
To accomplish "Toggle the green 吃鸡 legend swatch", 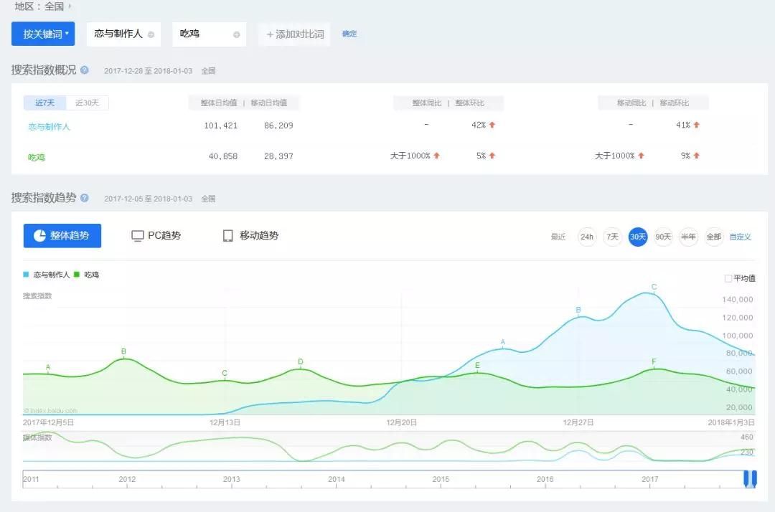I will (77, 275).
